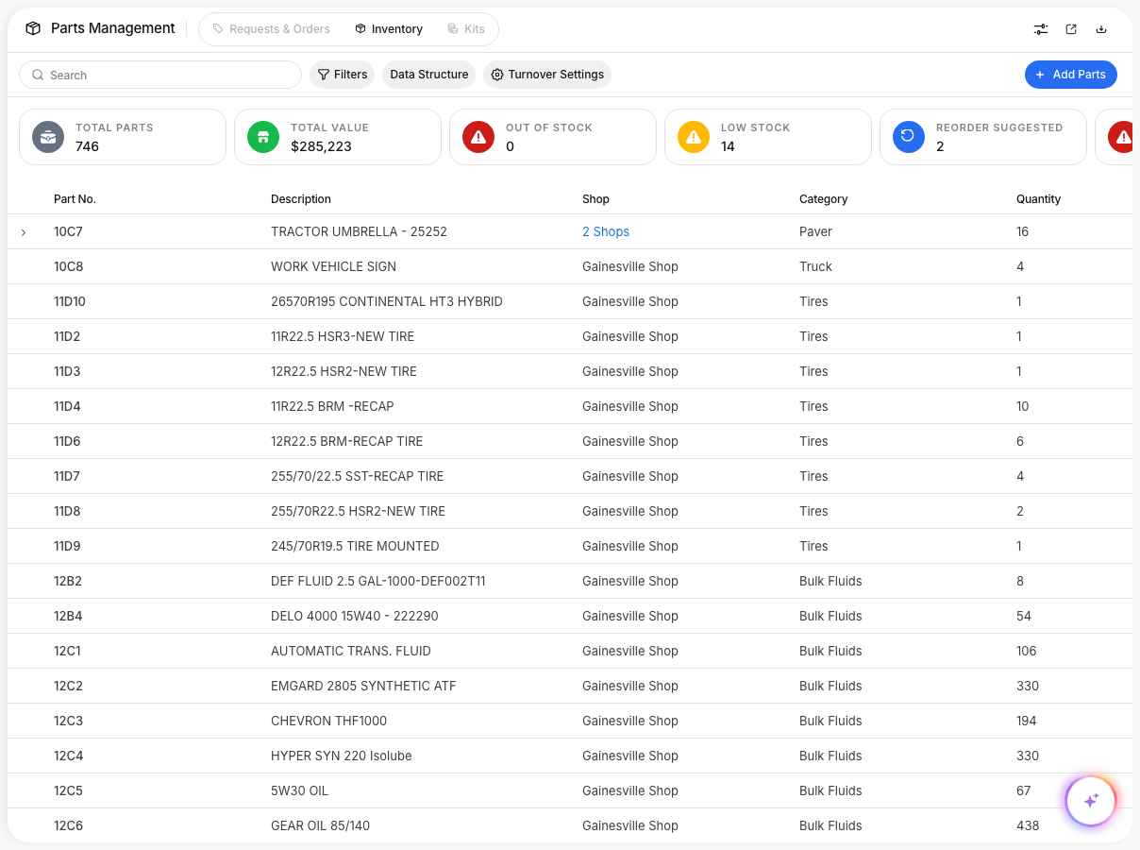
Task: Click 11R22.5 BRM -RECAP description
Action: click(332, 406)
